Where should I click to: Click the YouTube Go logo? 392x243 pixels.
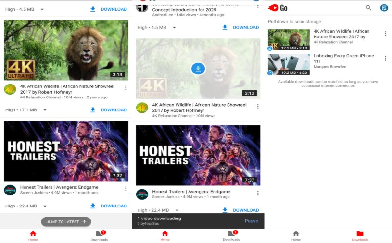coord(278,8)
